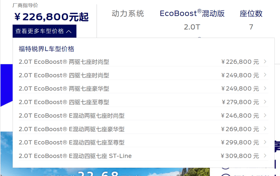Click arrow next to ¥226,800 两驱七座时尚型
The image size is (280, 176).
[265, 62]
